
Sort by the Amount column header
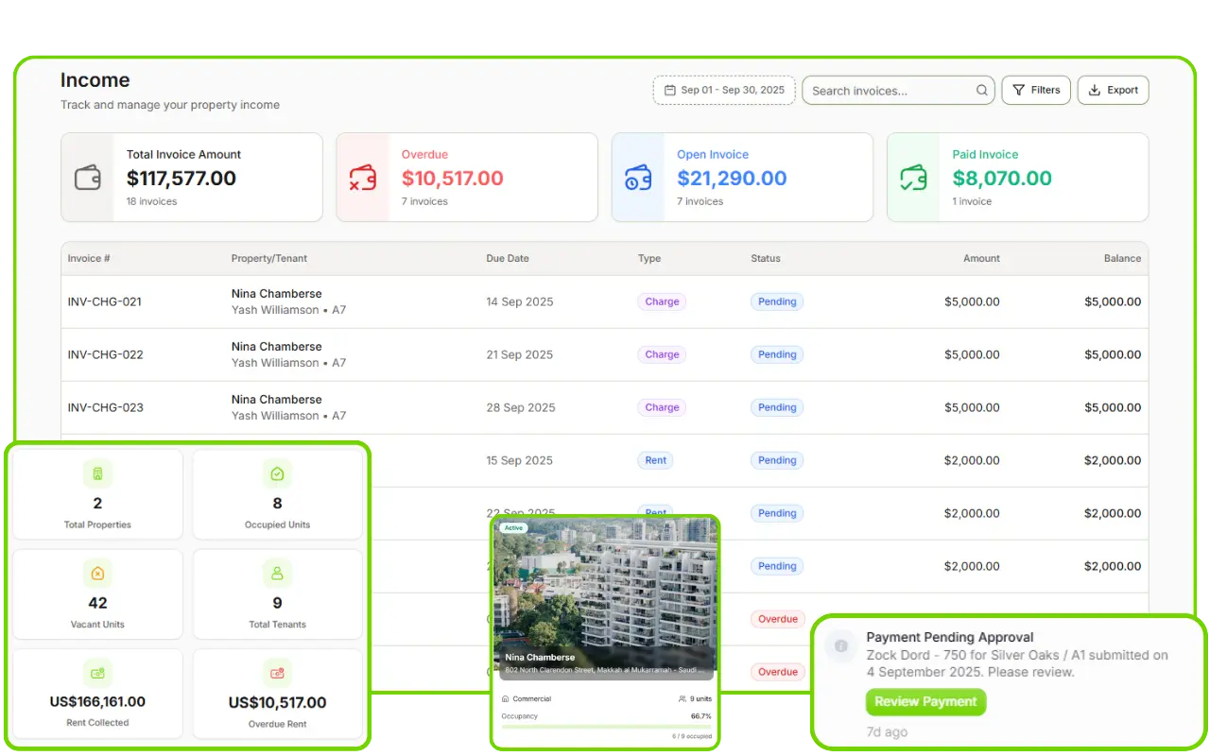[981, 258]
